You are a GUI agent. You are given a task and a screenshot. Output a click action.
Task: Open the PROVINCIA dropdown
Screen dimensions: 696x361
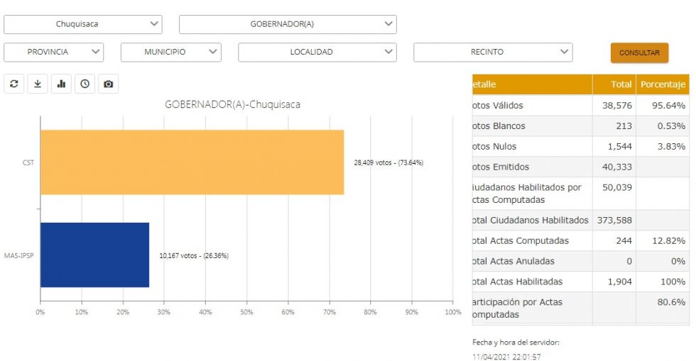point(54,52)
